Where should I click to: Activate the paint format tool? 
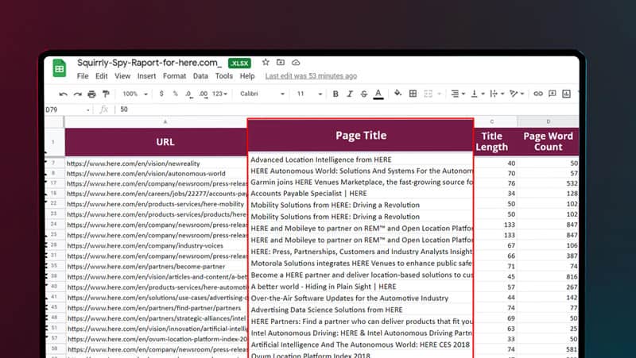point(106,94)
